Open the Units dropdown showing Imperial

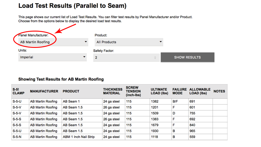pyautogui.click(x=52, y=57)
